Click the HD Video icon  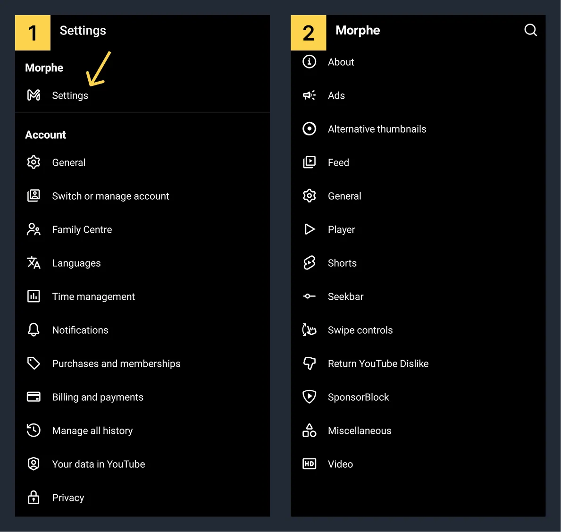(310, 464)
